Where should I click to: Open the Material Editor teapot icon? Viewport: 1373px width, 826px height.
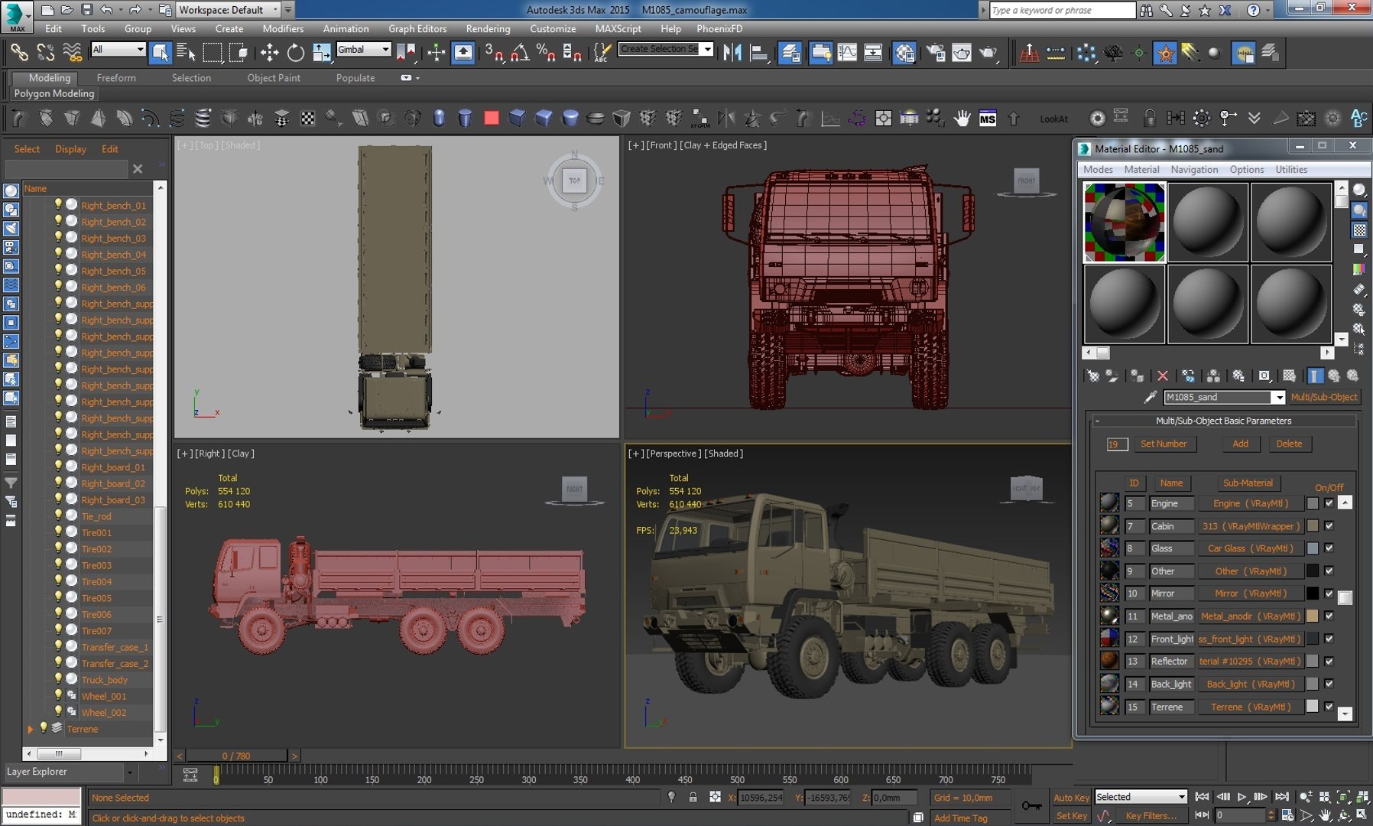pyautogui.click(x=904, y=52)
